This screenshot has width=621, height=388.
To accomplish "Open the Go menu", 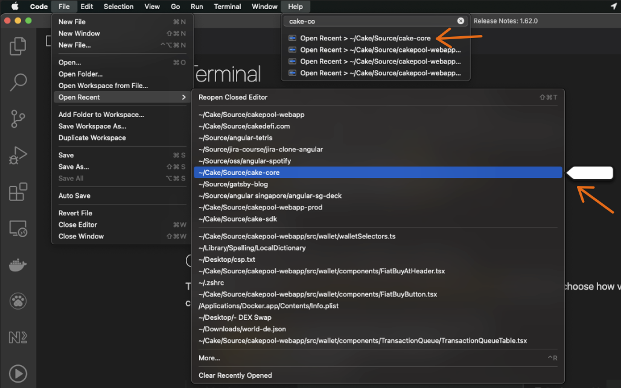I will pos(175,6).
